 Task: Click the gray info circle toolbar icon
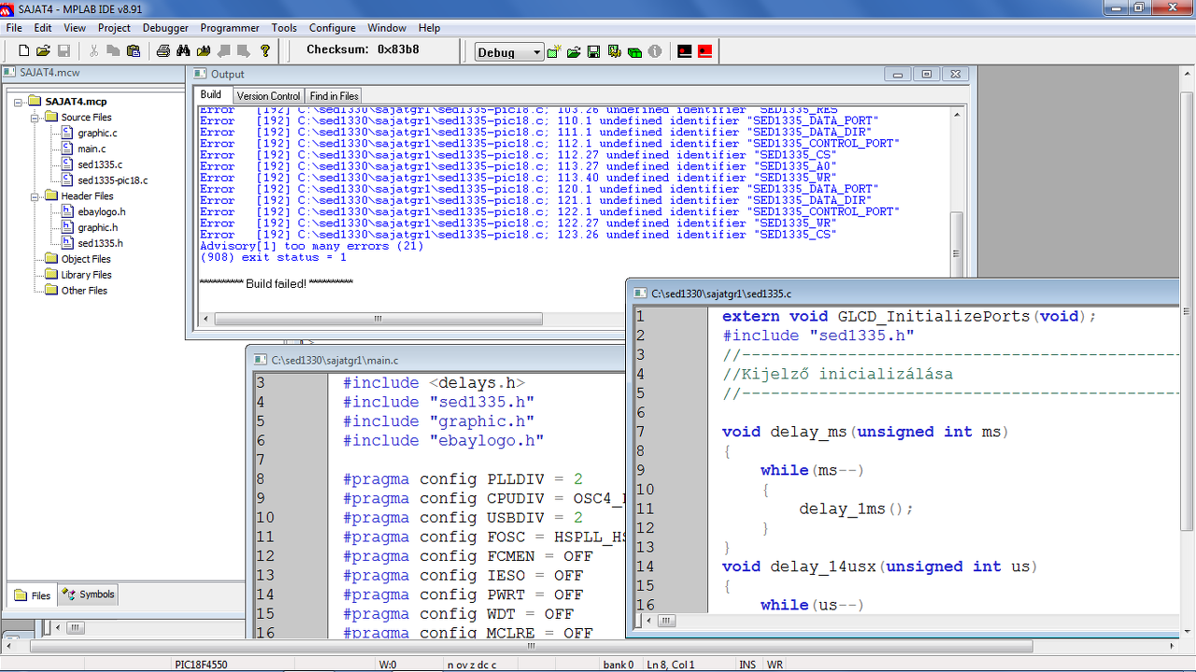[x=655, y=51]
